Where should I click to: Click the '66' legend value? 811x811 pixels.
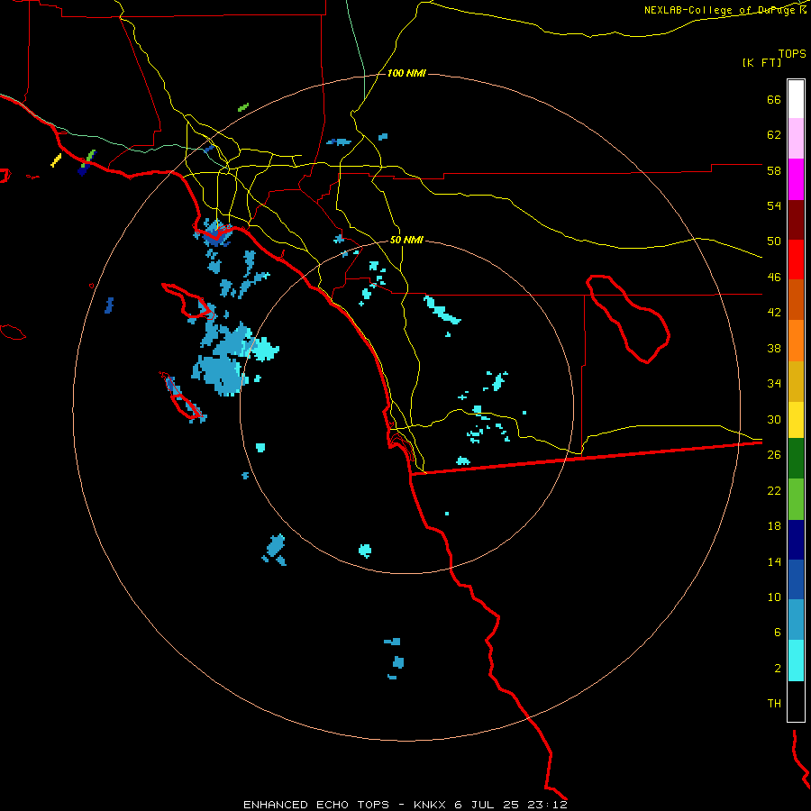pyautogui.click(x=774, y=99)
